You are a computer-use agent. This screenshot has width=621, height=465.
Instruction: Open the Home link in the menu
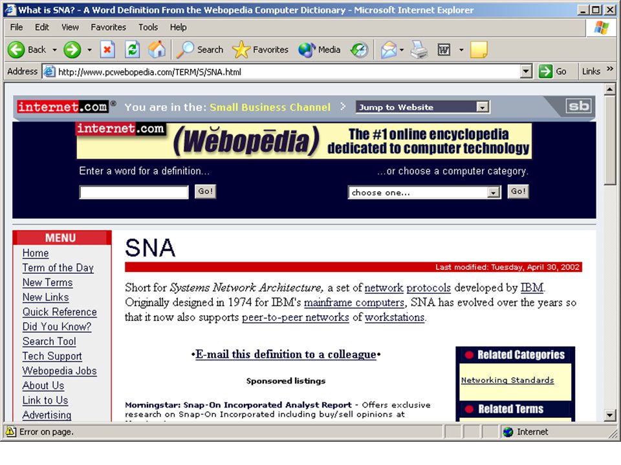[36, 253]
